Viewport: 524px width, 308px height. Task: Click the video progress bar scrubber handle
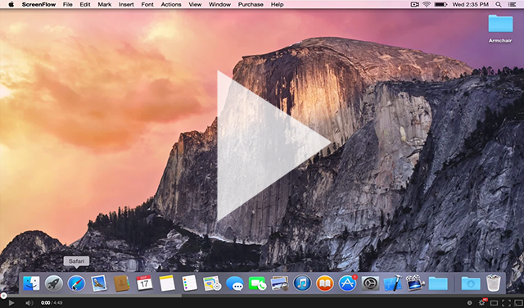tap(3, 296)
